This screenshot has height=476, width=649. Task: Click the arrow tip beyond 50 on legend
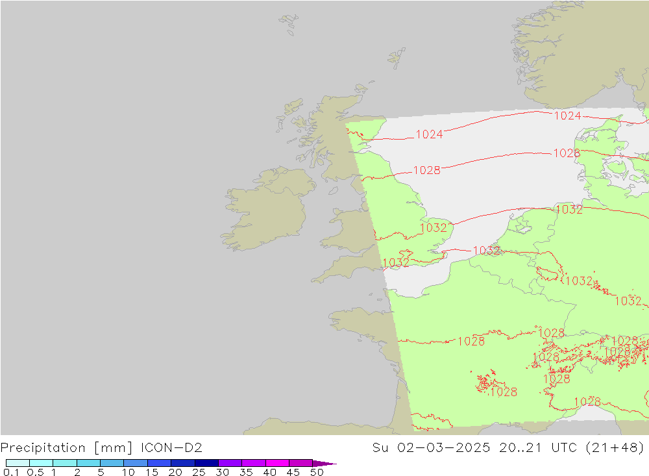[x=325, y=463]
